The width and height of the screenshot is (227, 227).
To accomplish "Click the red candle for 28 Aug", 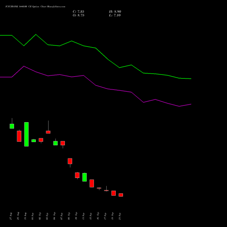I will pos(19,136).
